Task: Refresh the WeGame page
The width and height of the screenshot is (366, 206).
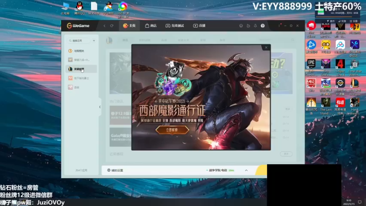Action: point(112,26)
